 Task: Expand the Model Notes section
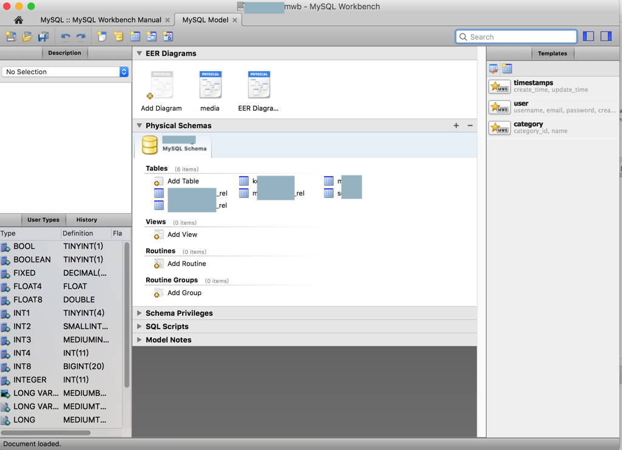tap(139, 339)
